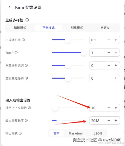125x146 pixels.
Task: Open info icon next to 携带上下文轮数
Action: tap(29, 108)
